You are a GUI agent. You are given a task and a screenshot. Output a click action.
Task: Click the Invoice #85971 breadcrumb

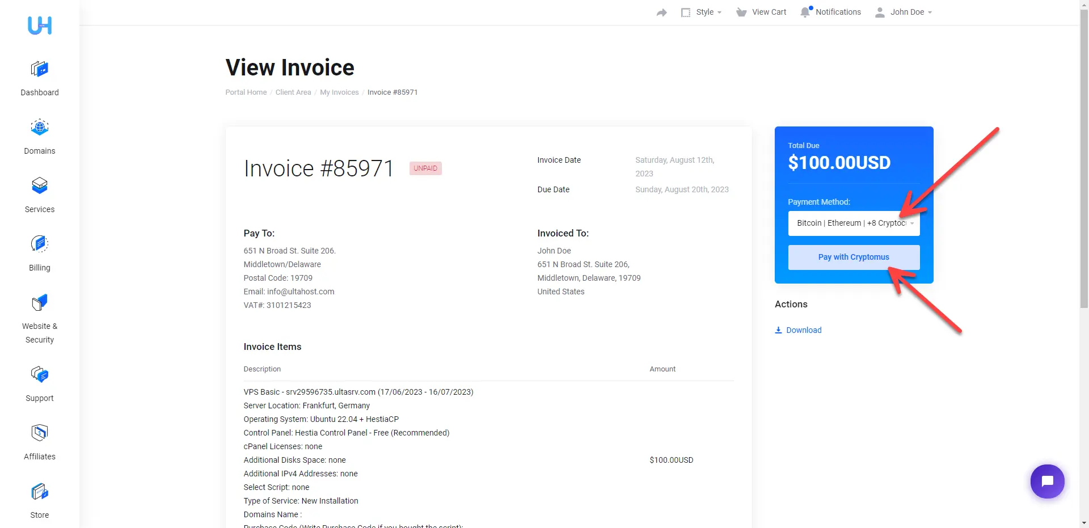pyautogui.click(x=392, y=92)
